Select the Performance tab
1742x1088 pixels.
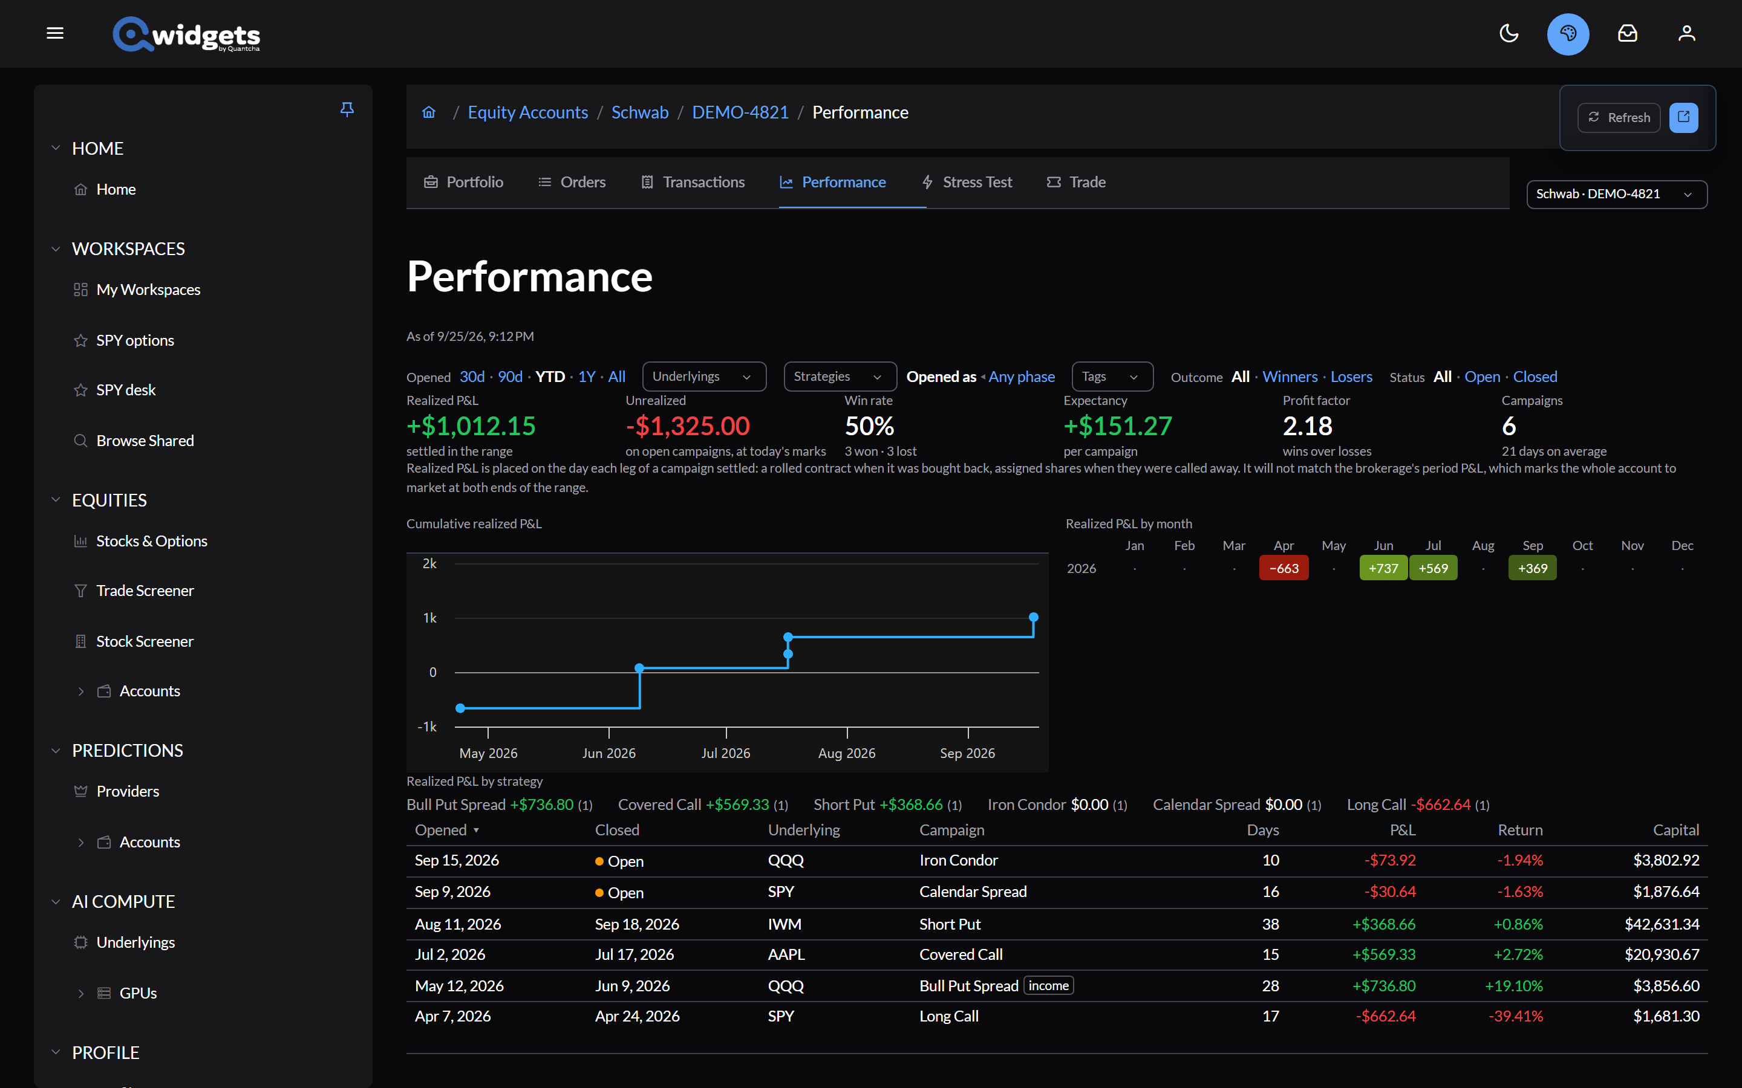coord(833,182)
